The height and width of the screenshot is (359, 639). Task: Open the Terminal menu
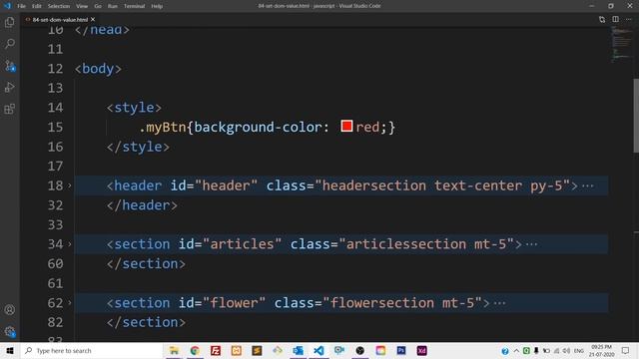134,6
